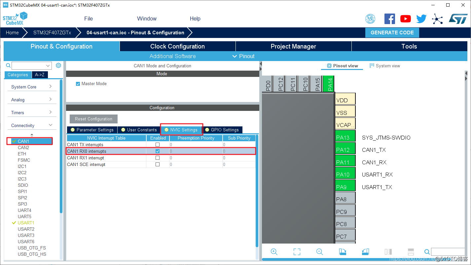
Task: Rotate the chip view counter-clockwise
Action: [x=365, y=252]
